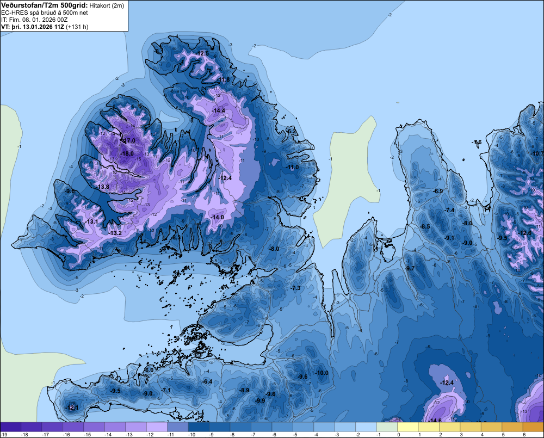The height and width of the screenshot is (438, 544).
Task: Click the -6.9 temperature label
Action: (438, 191)
